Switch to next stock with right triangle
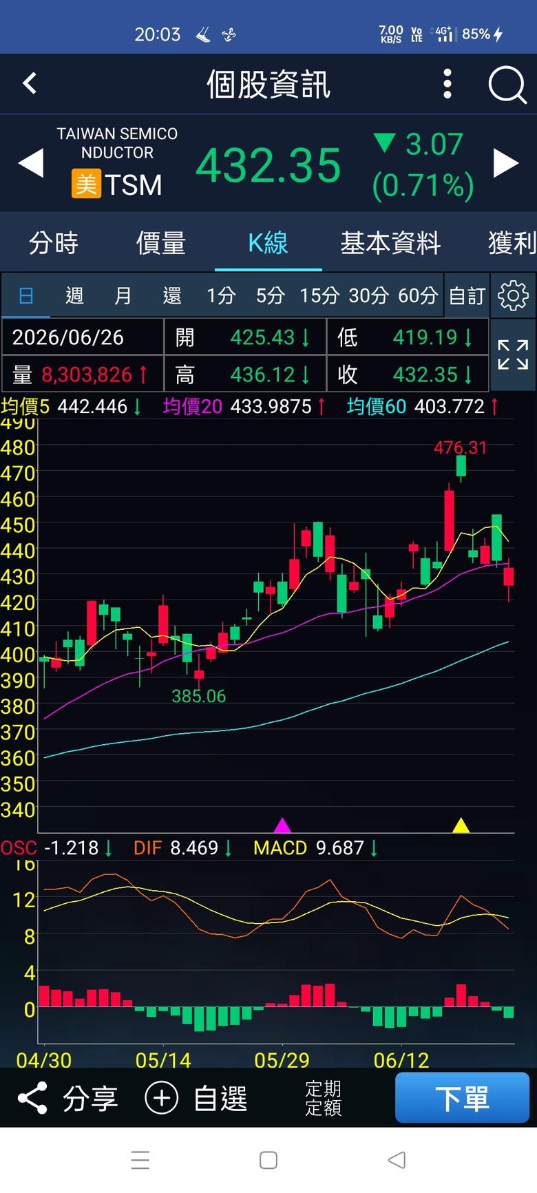 pos(506,164)
